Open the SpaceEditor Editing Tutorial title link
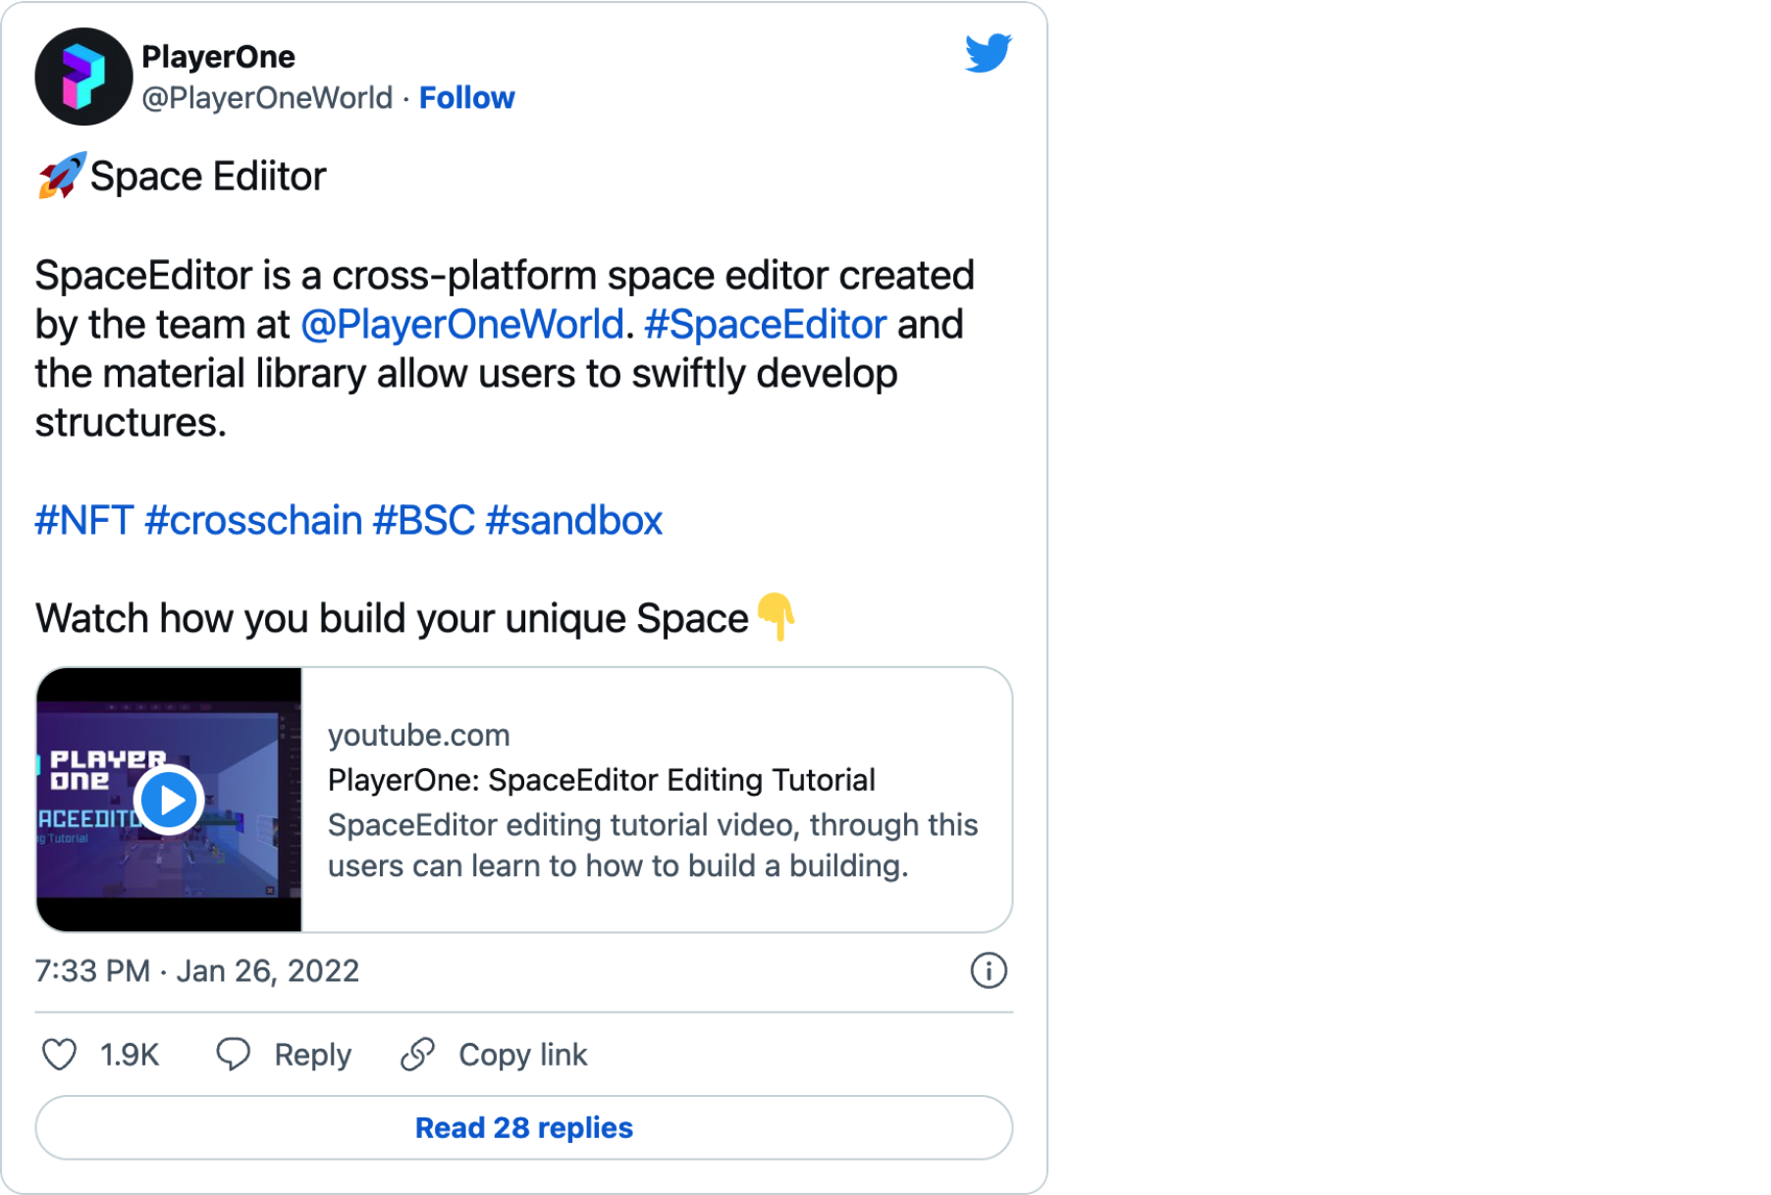 point(601,780)
